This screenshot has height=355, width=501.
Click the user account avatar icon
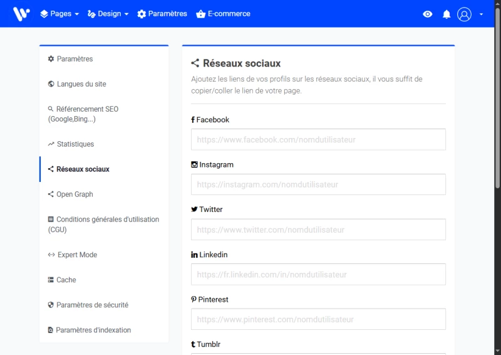464,14
